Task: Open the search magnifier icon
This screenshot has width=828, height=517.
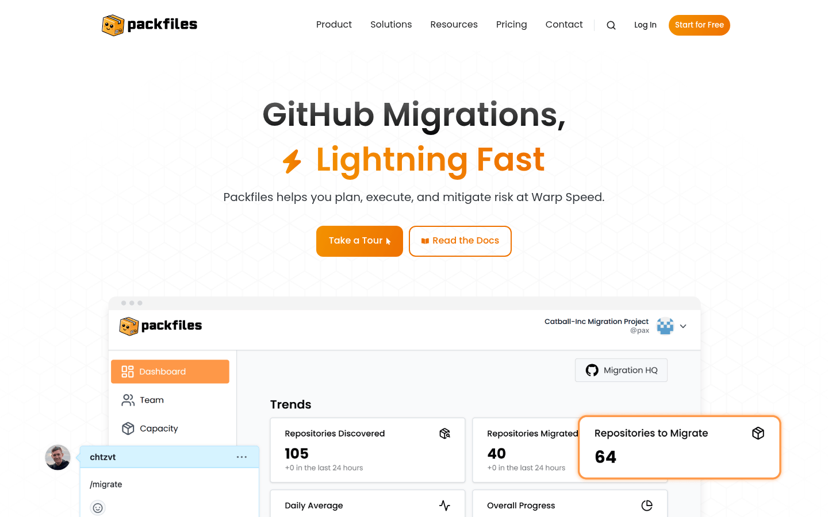Action: pyautogui.click(x=611, y=25)
